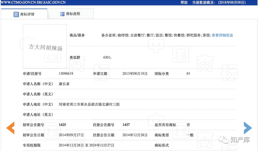Viewport: 258px width, 151px height.
Task: Click the WWW.CTMO.GOV.CN header text
Action: pyautogui.click(x=16, y=3)
